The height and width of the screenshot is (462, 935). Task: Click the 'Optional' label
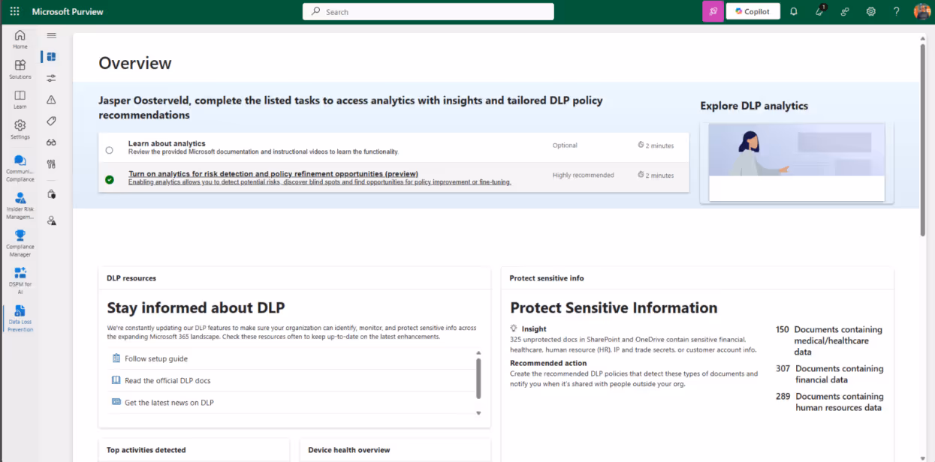(x=565, y=145)
